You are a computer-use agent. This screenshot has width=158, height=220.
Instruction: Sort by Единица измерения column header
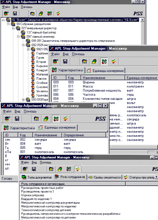point(142,78)
